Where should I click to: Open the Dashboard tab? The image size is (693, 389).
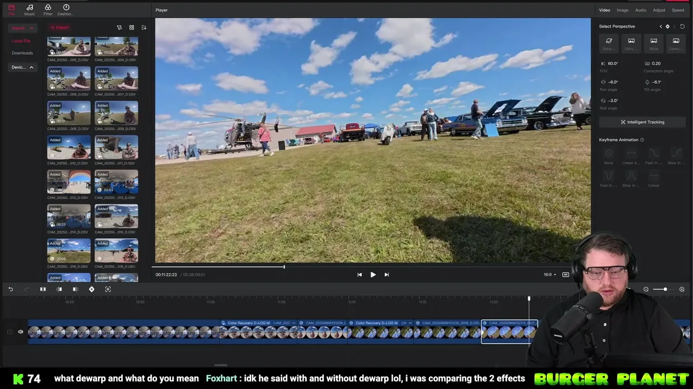(66, 10)
